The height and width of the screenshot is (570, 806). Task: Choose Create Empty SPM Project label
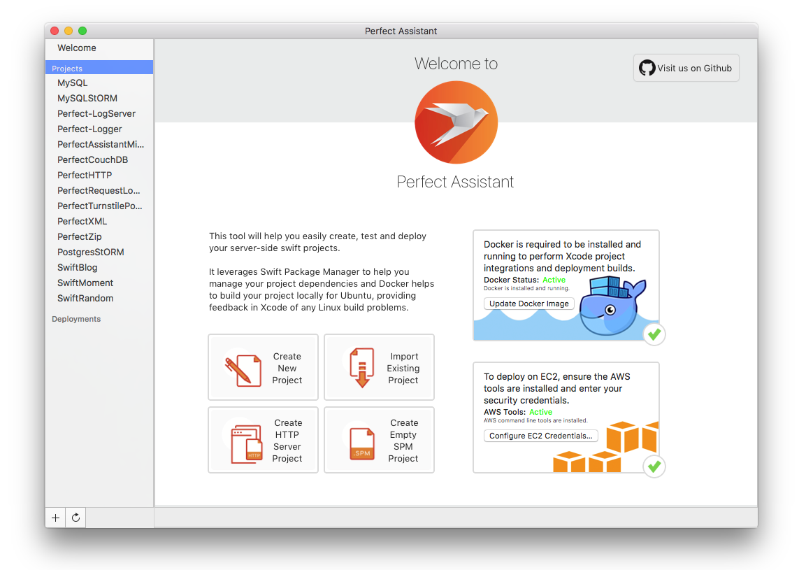coord(403,441)
